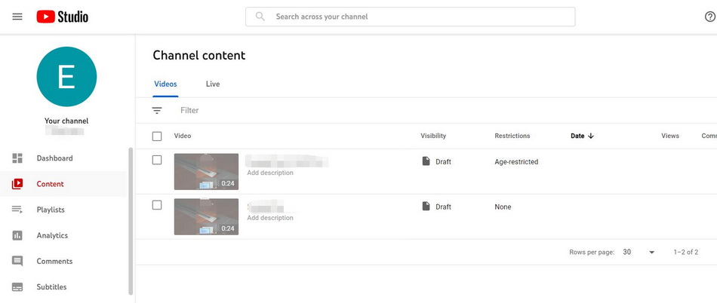
Task: Select the second draft video's checkbox
Action: point(157,205)
